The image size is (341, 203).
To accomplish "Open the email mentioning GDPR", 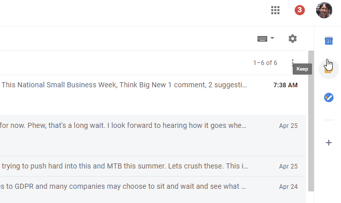I will coord(124,186).
